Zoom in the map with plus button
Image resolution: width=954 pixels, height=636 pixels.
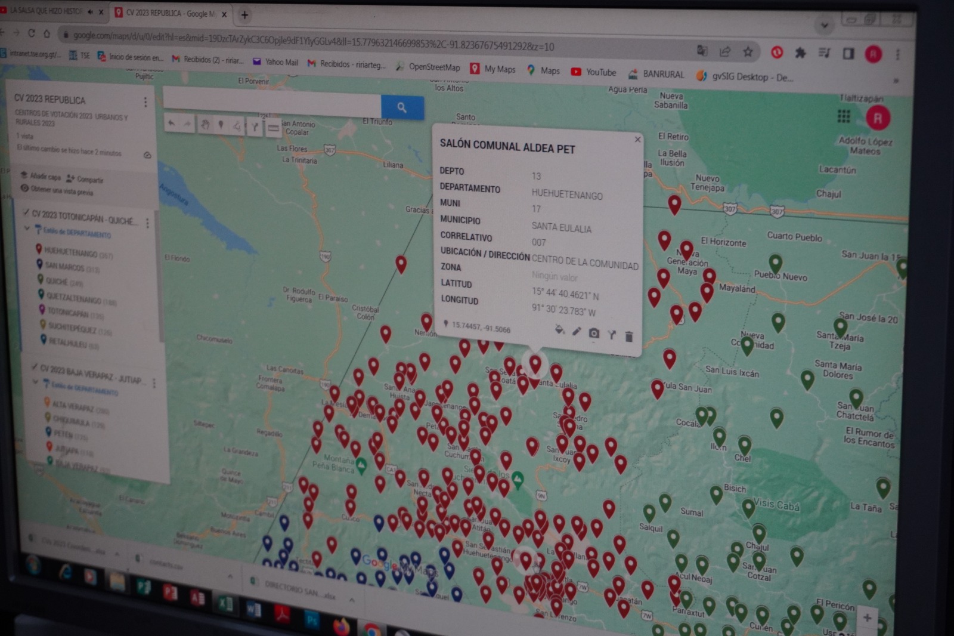(x=867, y=618)
